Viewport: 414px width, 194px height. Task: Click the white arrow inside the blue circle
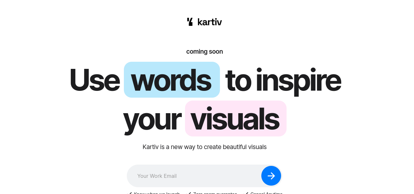[271, 176]
